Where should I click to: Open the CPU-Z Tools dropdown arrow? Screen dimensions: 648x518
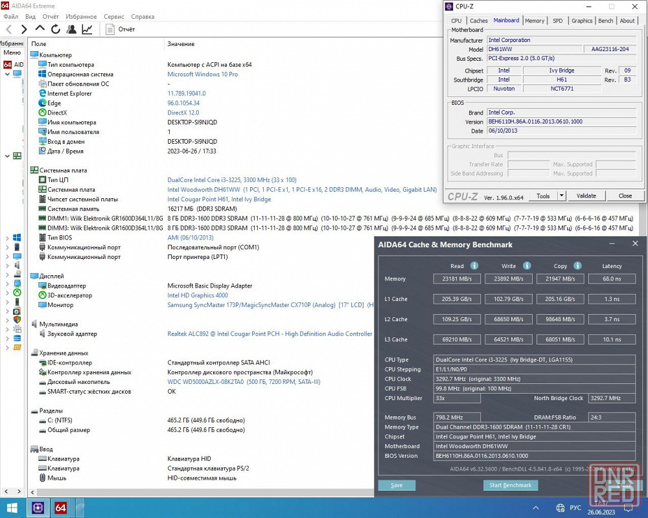point(561,196)
